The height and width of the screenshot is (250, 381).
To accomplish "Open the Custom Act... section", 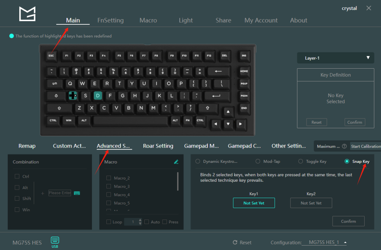I will click(x=69, y=146).
